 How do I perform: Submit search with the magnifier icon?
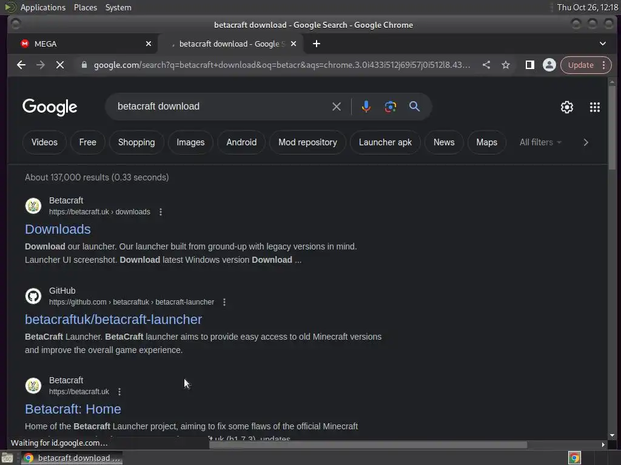[x=414, y=107]
